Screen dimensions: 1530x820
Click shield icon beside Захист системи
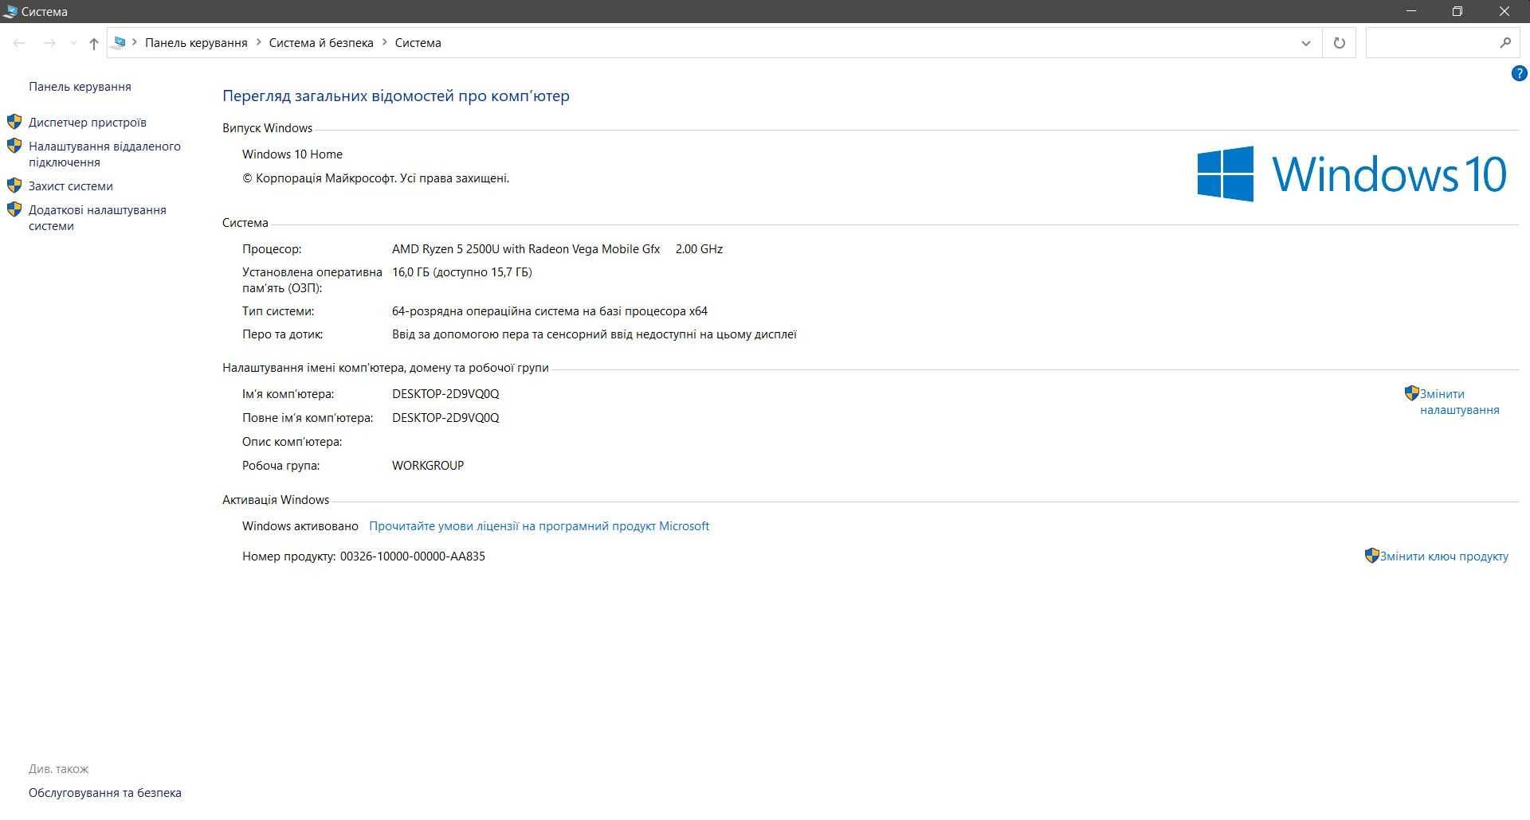tap(14, 185)
